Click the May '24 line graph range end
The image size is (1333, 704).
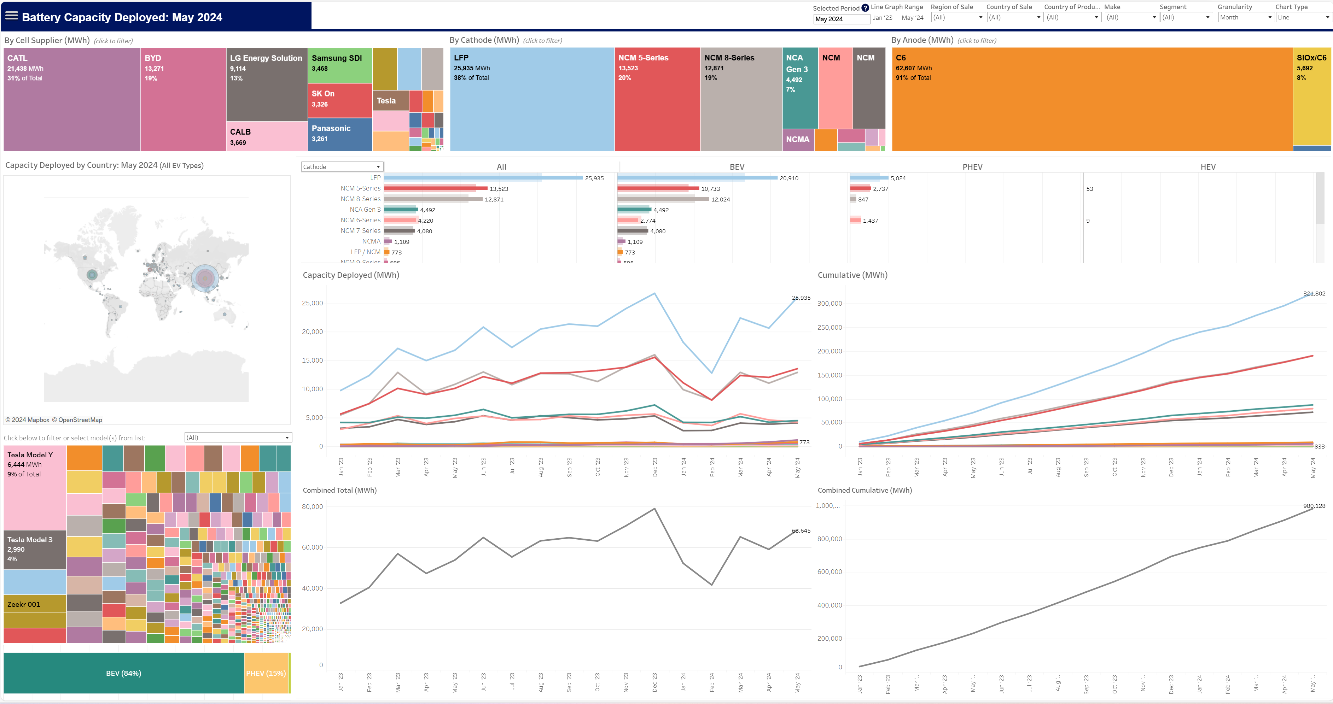tap(912, 18)
